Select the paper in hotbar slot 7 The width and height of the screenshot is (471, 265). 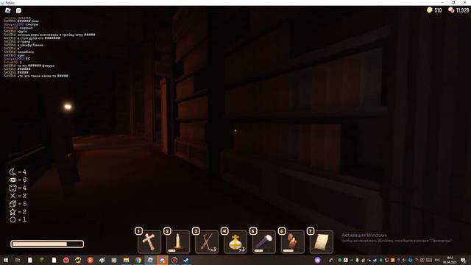322,242
